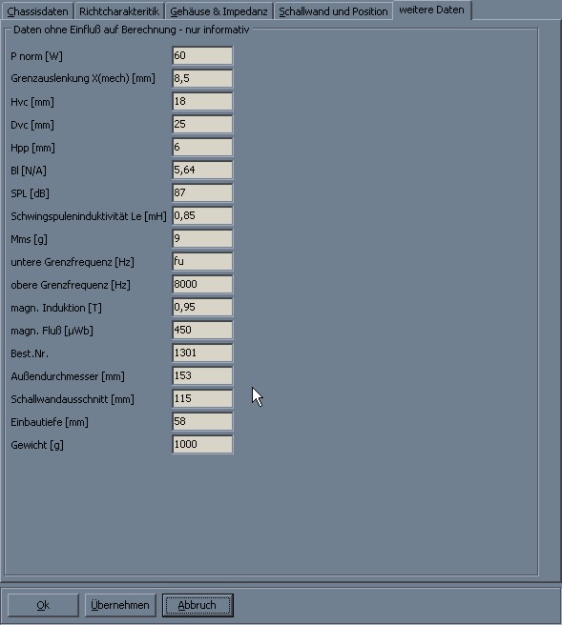Click the Hvc [mm] input field
The width and height of the screenshot is (562, 625).
pyautogui.click(x=202, y=101)
